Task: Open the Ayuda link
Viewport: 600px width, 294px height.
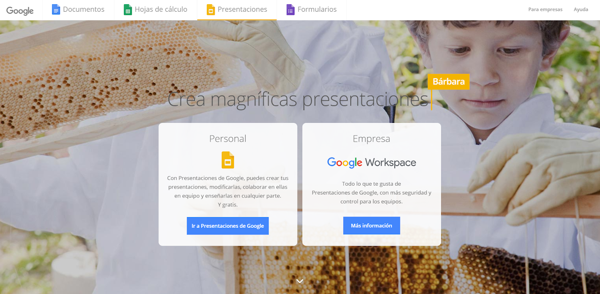Action: (581, 9)
